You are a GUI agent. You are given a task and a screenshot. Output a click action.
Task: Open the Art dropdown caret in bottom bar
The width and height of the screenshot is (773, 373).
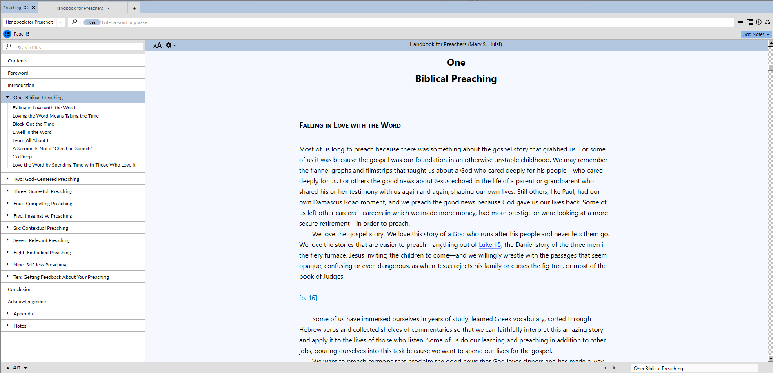[25, 368]
